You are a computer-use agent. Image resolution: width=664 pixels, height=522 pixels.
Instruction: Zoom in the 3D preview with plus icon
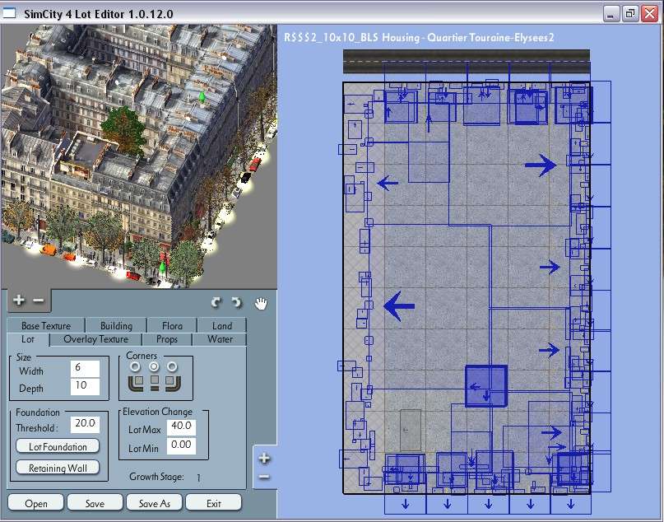click(x=19, y=300)
